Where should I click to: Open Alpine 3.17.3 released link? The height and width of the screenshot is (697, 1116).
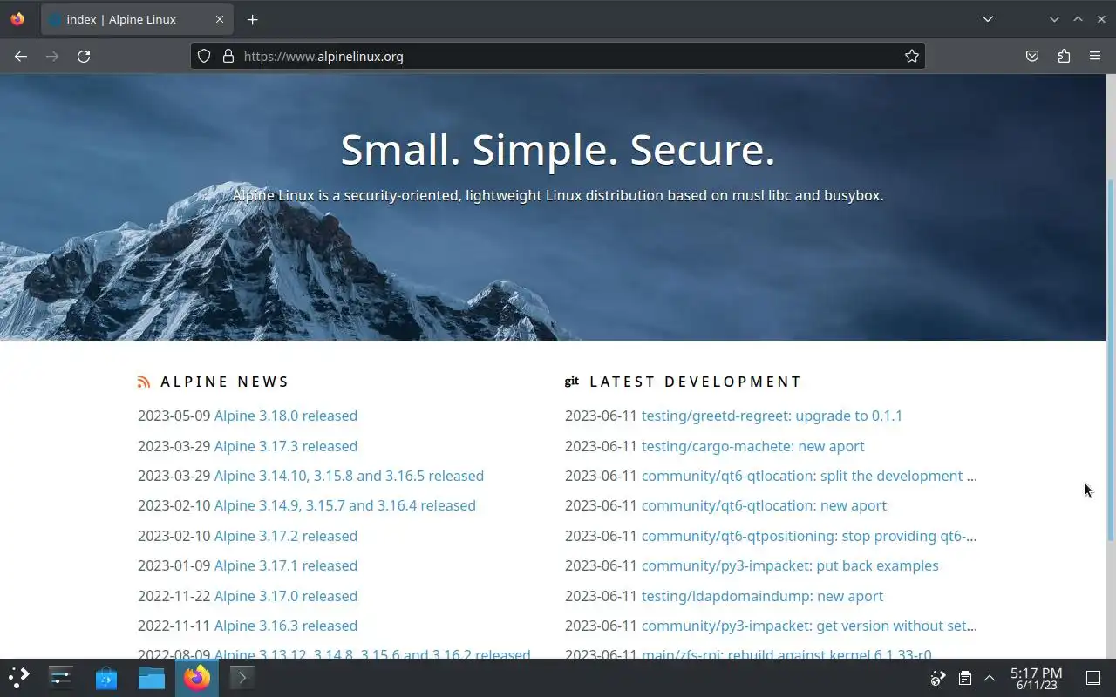[x=286, y=446]
